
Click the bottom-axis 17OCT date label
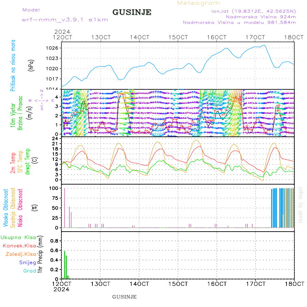point(255,284)
